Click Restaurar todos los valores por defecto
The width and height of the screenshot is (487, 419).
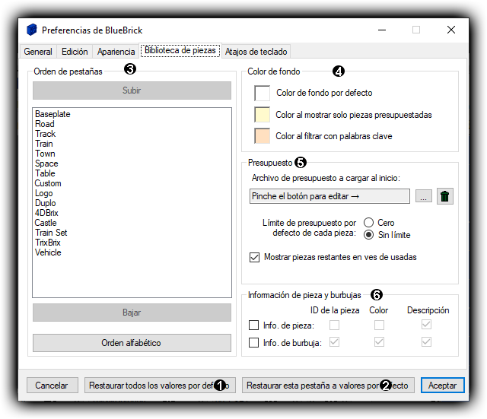tap(160, 386)
